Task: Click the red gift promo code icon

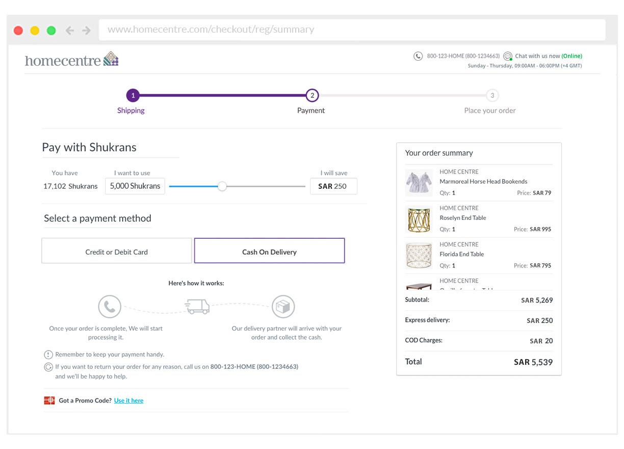Action: coord(49,401)
